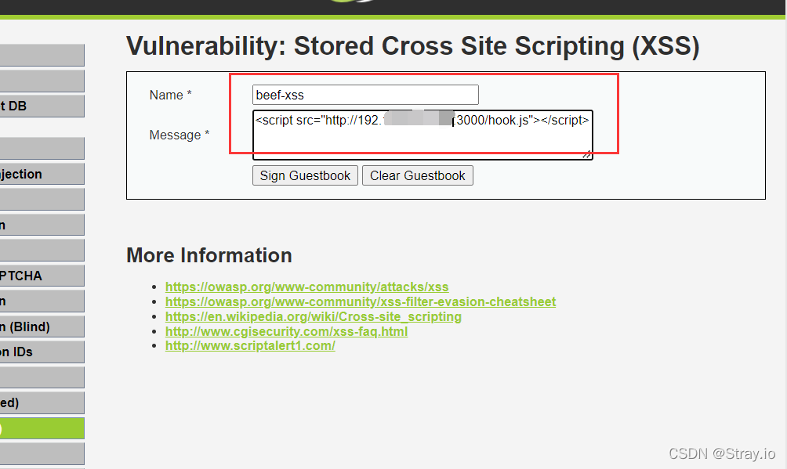Select sidebar item ending in 't DB'

42,106
